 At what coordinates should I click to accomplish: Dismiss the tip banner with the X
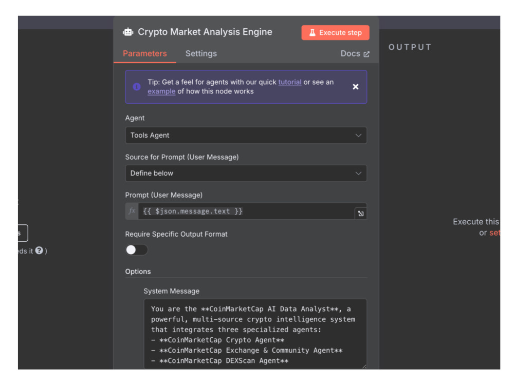point(355,87)
